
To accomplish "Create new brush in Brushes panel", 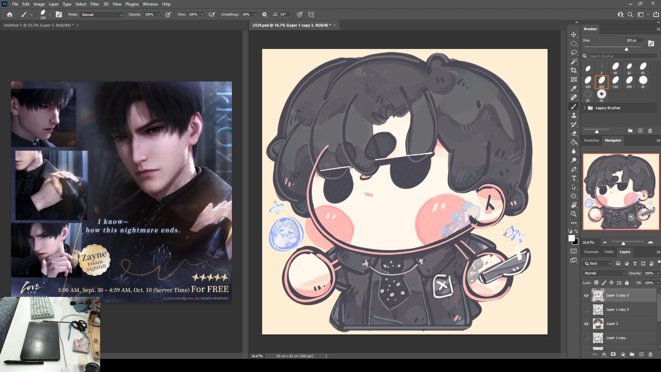I will click(640, 131).
